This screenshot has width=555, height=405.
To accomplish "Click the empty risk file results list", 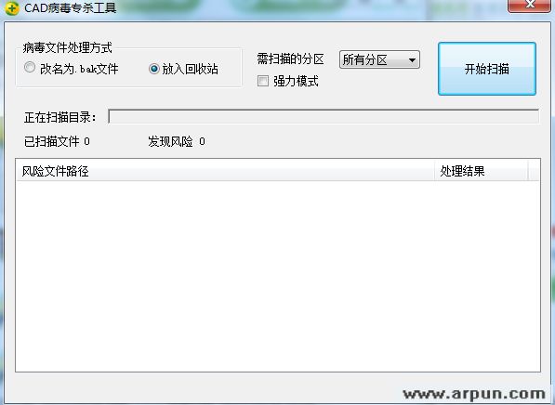I will 278,276.
